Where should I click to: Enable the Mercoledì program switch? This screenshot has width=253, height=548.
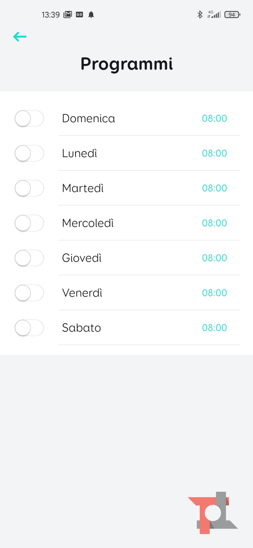click(29, 223)
